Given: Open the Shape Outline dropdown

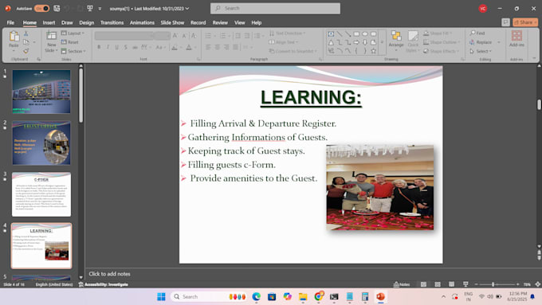Looking at the screenshot, I should [442, 42].
